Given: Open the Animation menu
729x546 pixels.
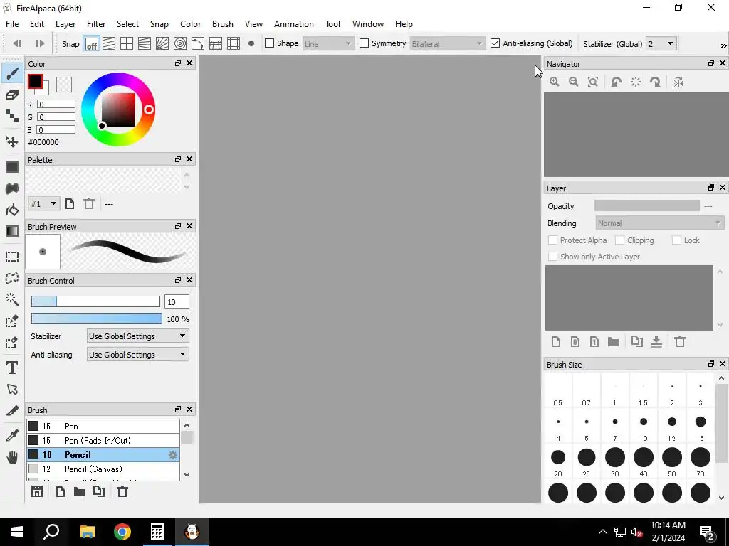Looking at the screenshot, I should pos(294,24).
